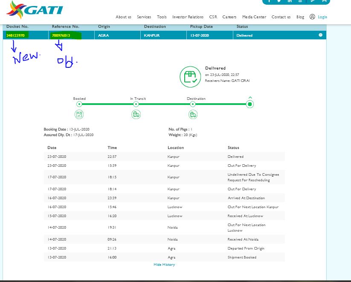The height and width of the screenshot is (282, 351).
Task: Click the Booking Date 13-JUL-2020 text
Action: (67, 129)
